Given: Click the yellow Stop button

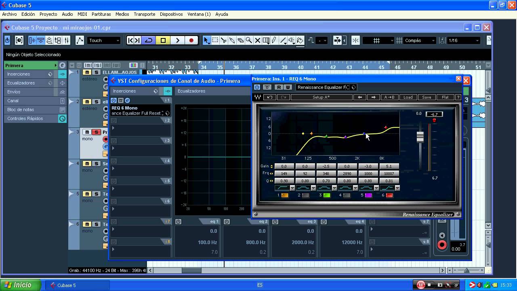Looking at the screenshot, I should (x=163, y=40).
